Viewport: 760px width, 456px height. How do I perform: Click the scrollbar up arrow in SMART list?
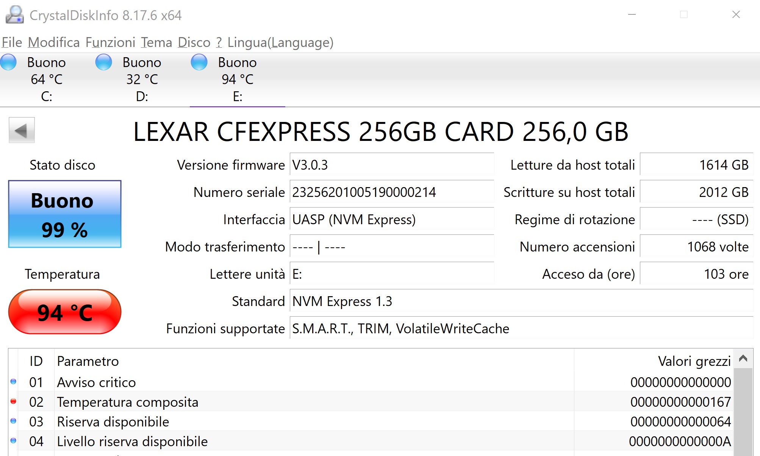743,358
